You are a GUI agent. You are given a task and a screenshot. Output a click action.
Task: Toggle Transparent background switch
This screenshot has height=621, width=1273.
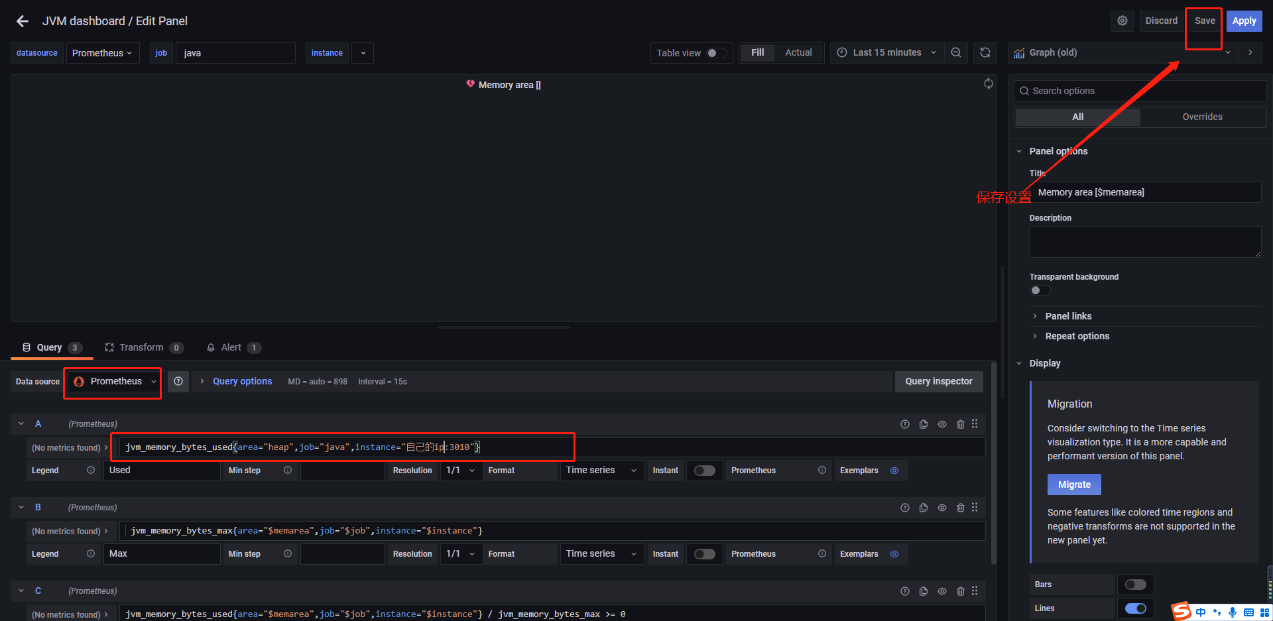pyautogui.click(x=1040, y=290)
